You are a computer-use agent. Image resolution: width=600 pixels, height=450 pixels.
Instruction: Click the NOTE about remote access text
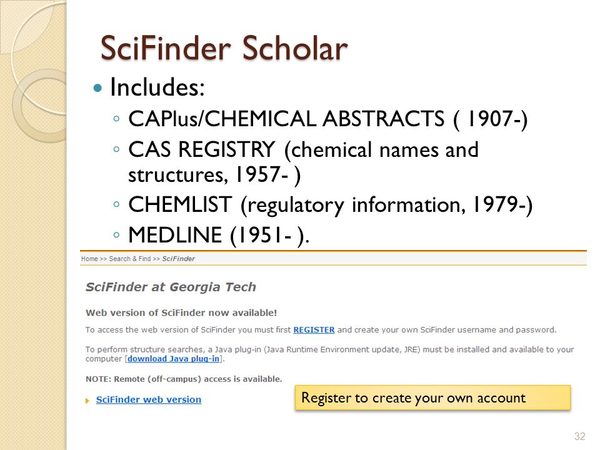184,379
